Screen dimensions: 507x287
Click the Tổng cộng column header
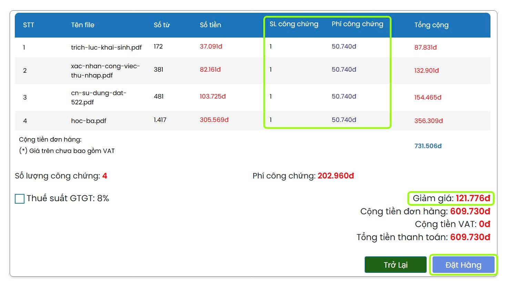point(431,25)
